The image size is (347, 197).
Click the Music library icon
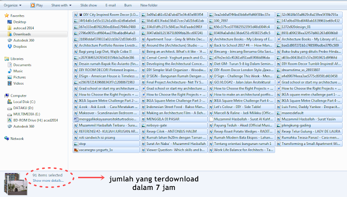point(10,71)
